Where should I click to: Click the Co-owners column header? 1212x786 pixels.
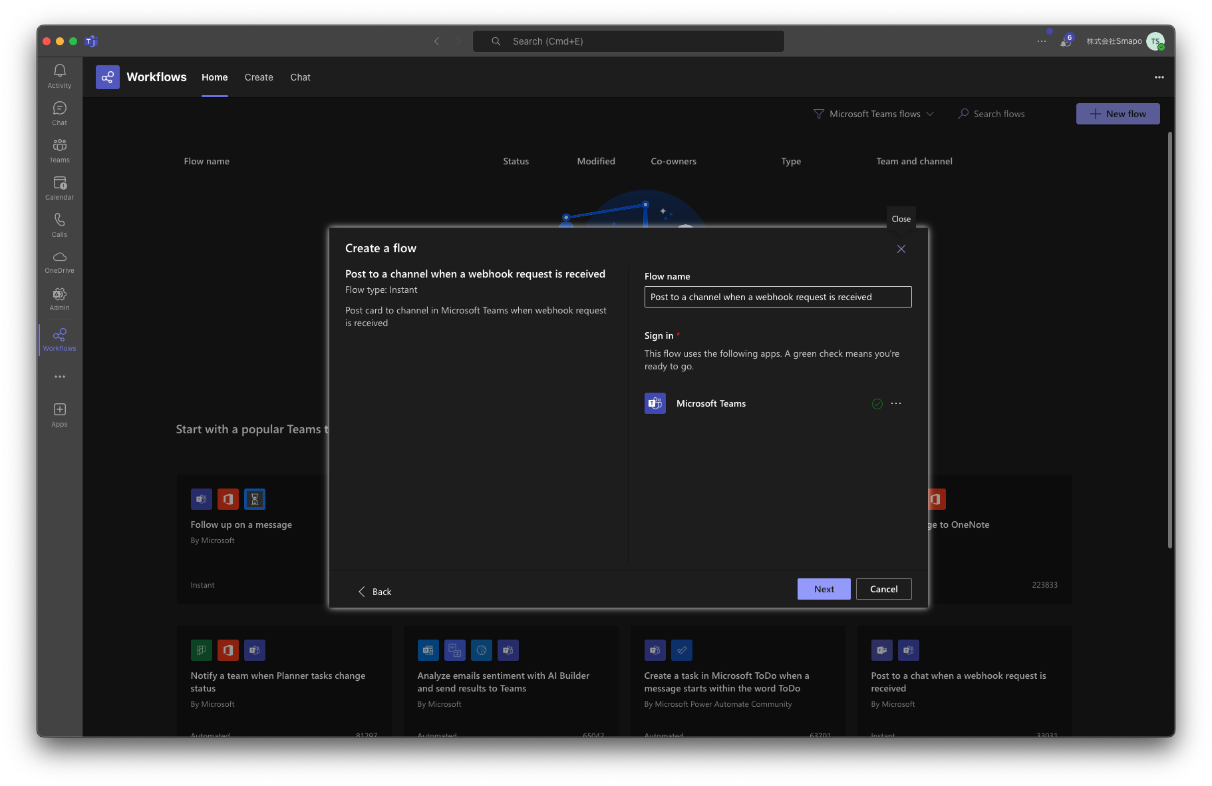673,161
